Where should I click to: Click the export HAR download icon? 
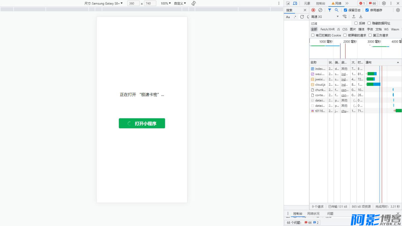point(361,16)
